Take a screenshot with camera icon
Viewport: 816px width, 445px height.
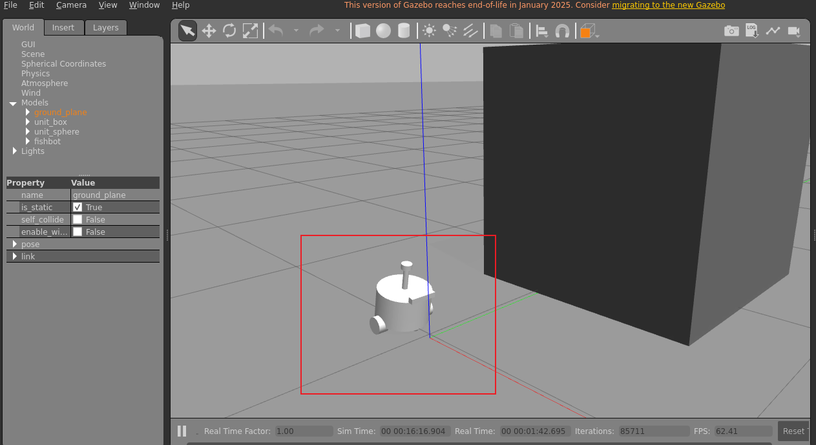pos(731,30)
